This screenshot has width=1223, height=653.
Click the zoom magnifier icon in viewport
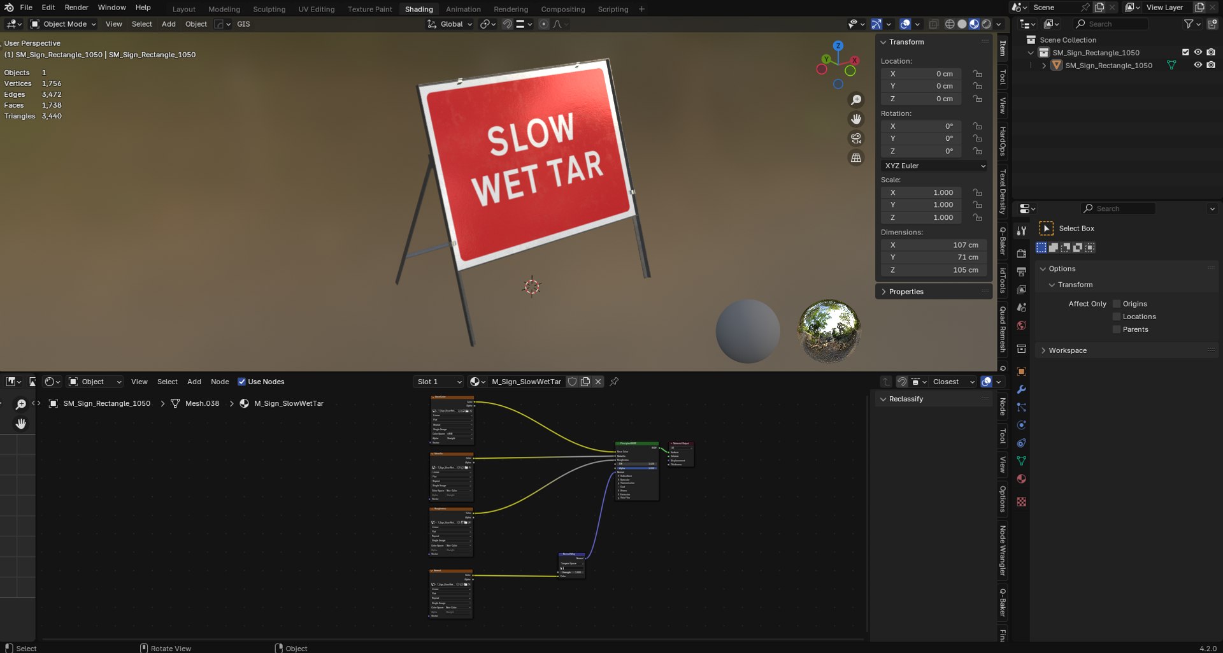(x=856, y=100)
